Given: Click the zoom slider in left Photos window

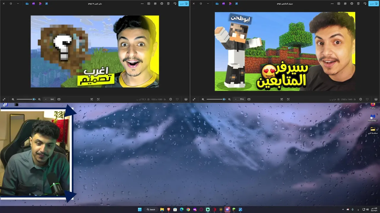Looking at the screenshot, I should point(26,99).
